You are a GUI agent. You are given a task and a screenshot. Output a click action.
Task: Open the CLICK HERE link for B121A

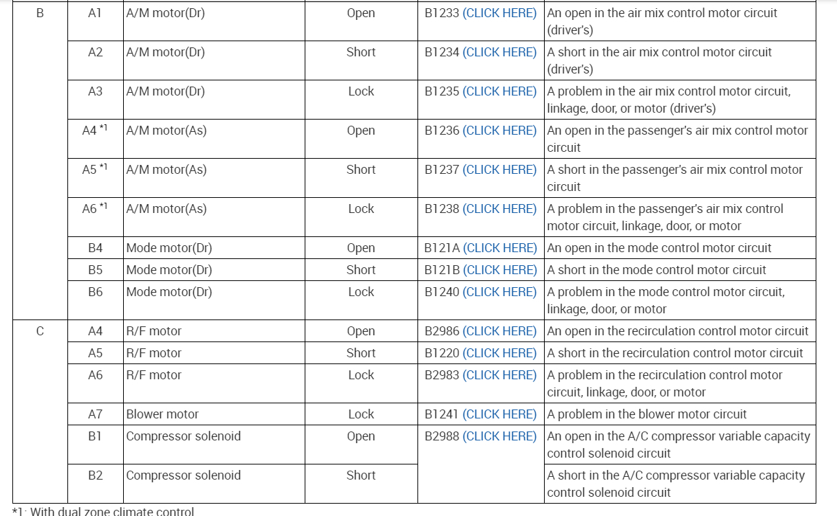coord(499,248)
